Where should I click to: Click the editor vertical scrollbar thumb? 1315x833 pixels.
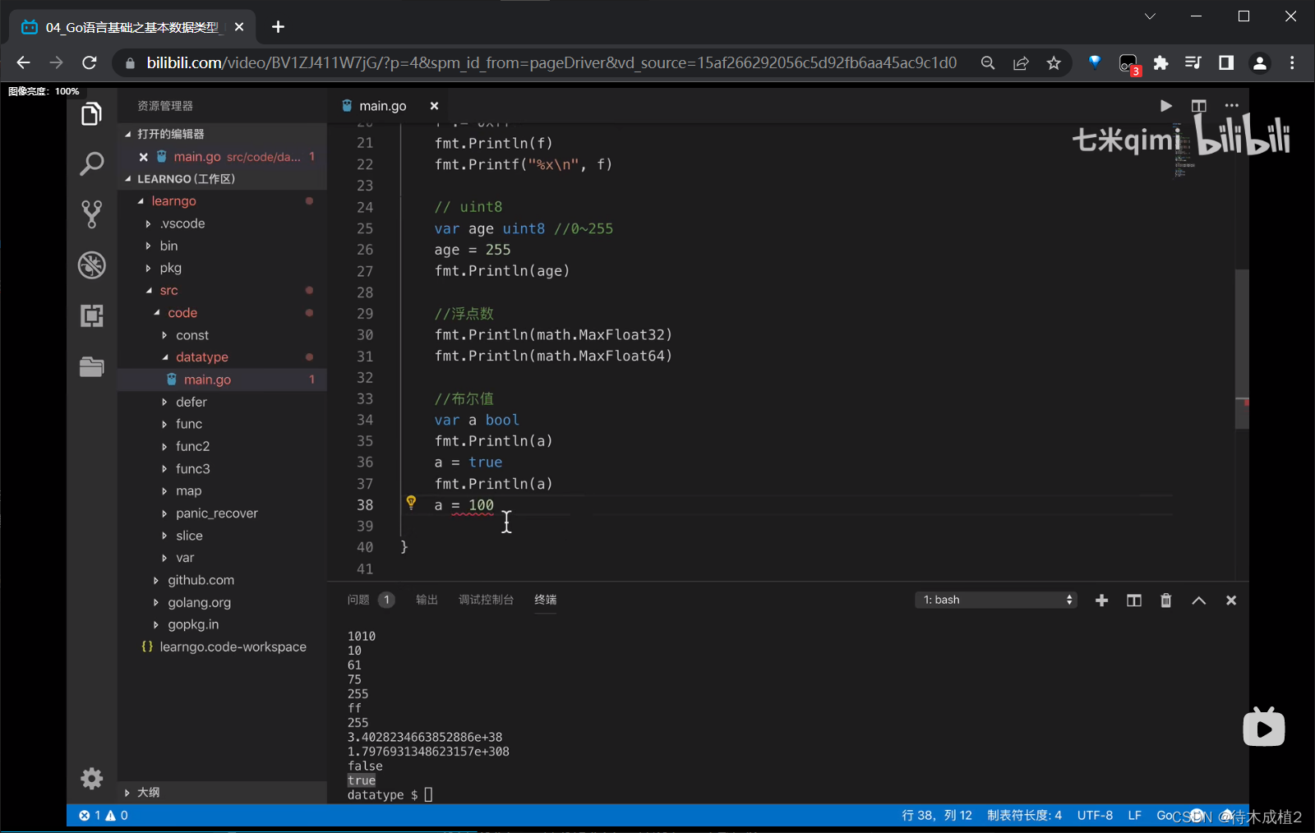(x=1242, y=349)
